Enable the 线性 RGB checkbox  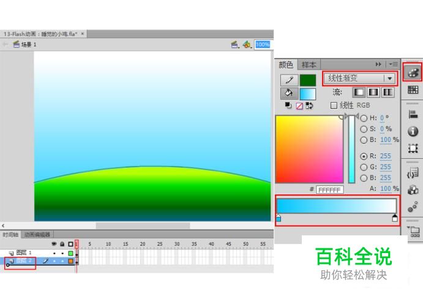coord(334,105)
